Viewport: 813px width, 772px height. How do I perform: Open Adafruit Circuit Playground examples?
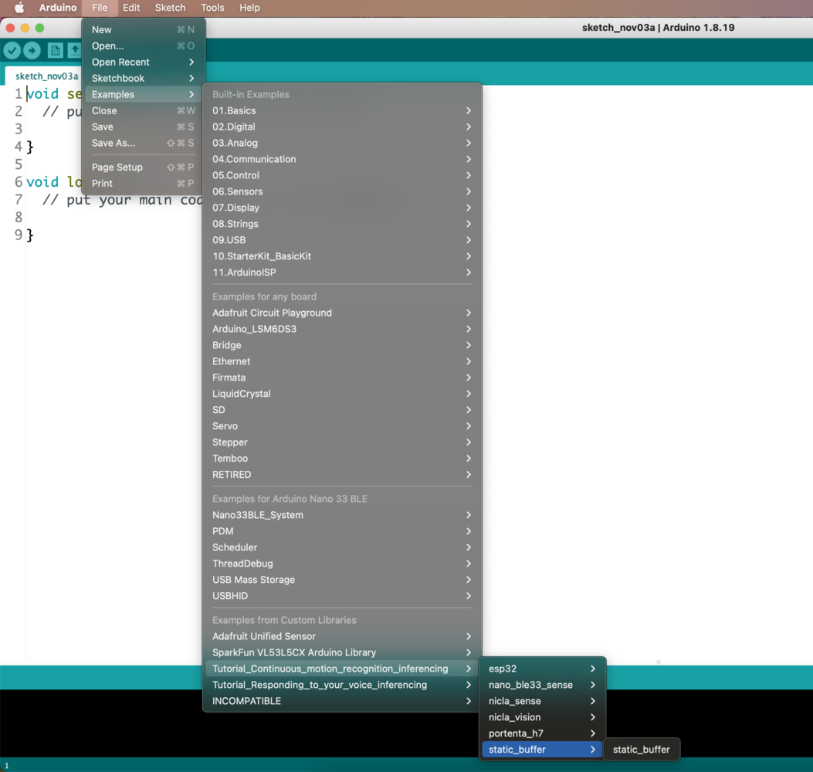(x=342, y=313)
